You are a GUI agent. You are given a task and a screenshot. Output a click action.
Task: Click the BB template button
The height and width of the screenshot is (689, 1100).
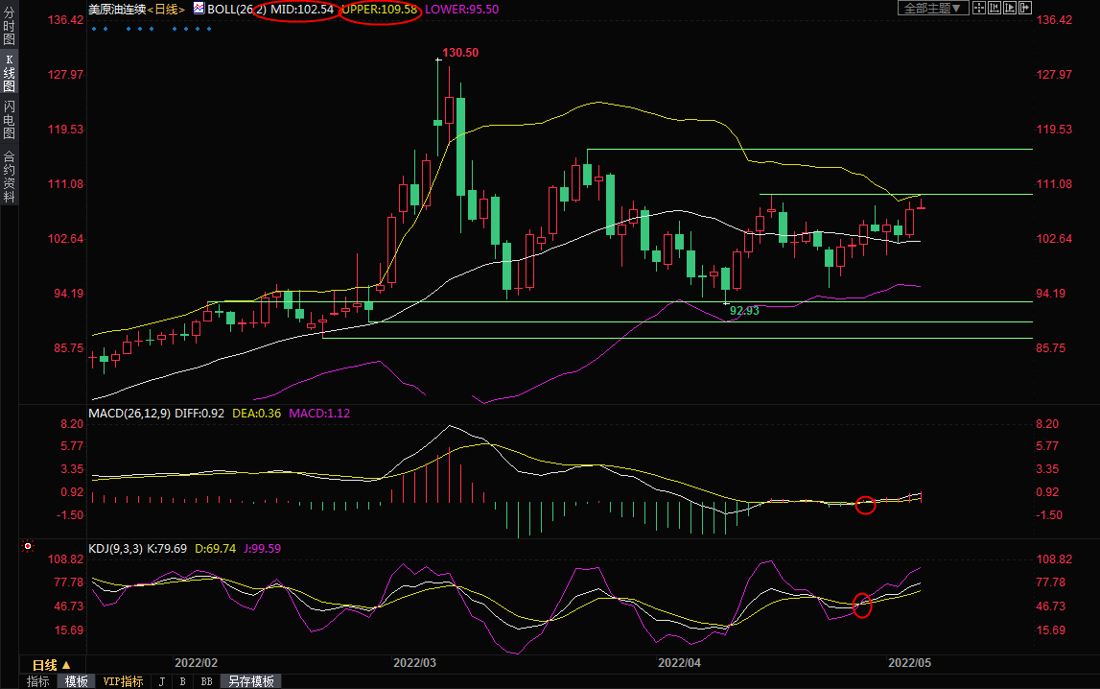point(206,681)
